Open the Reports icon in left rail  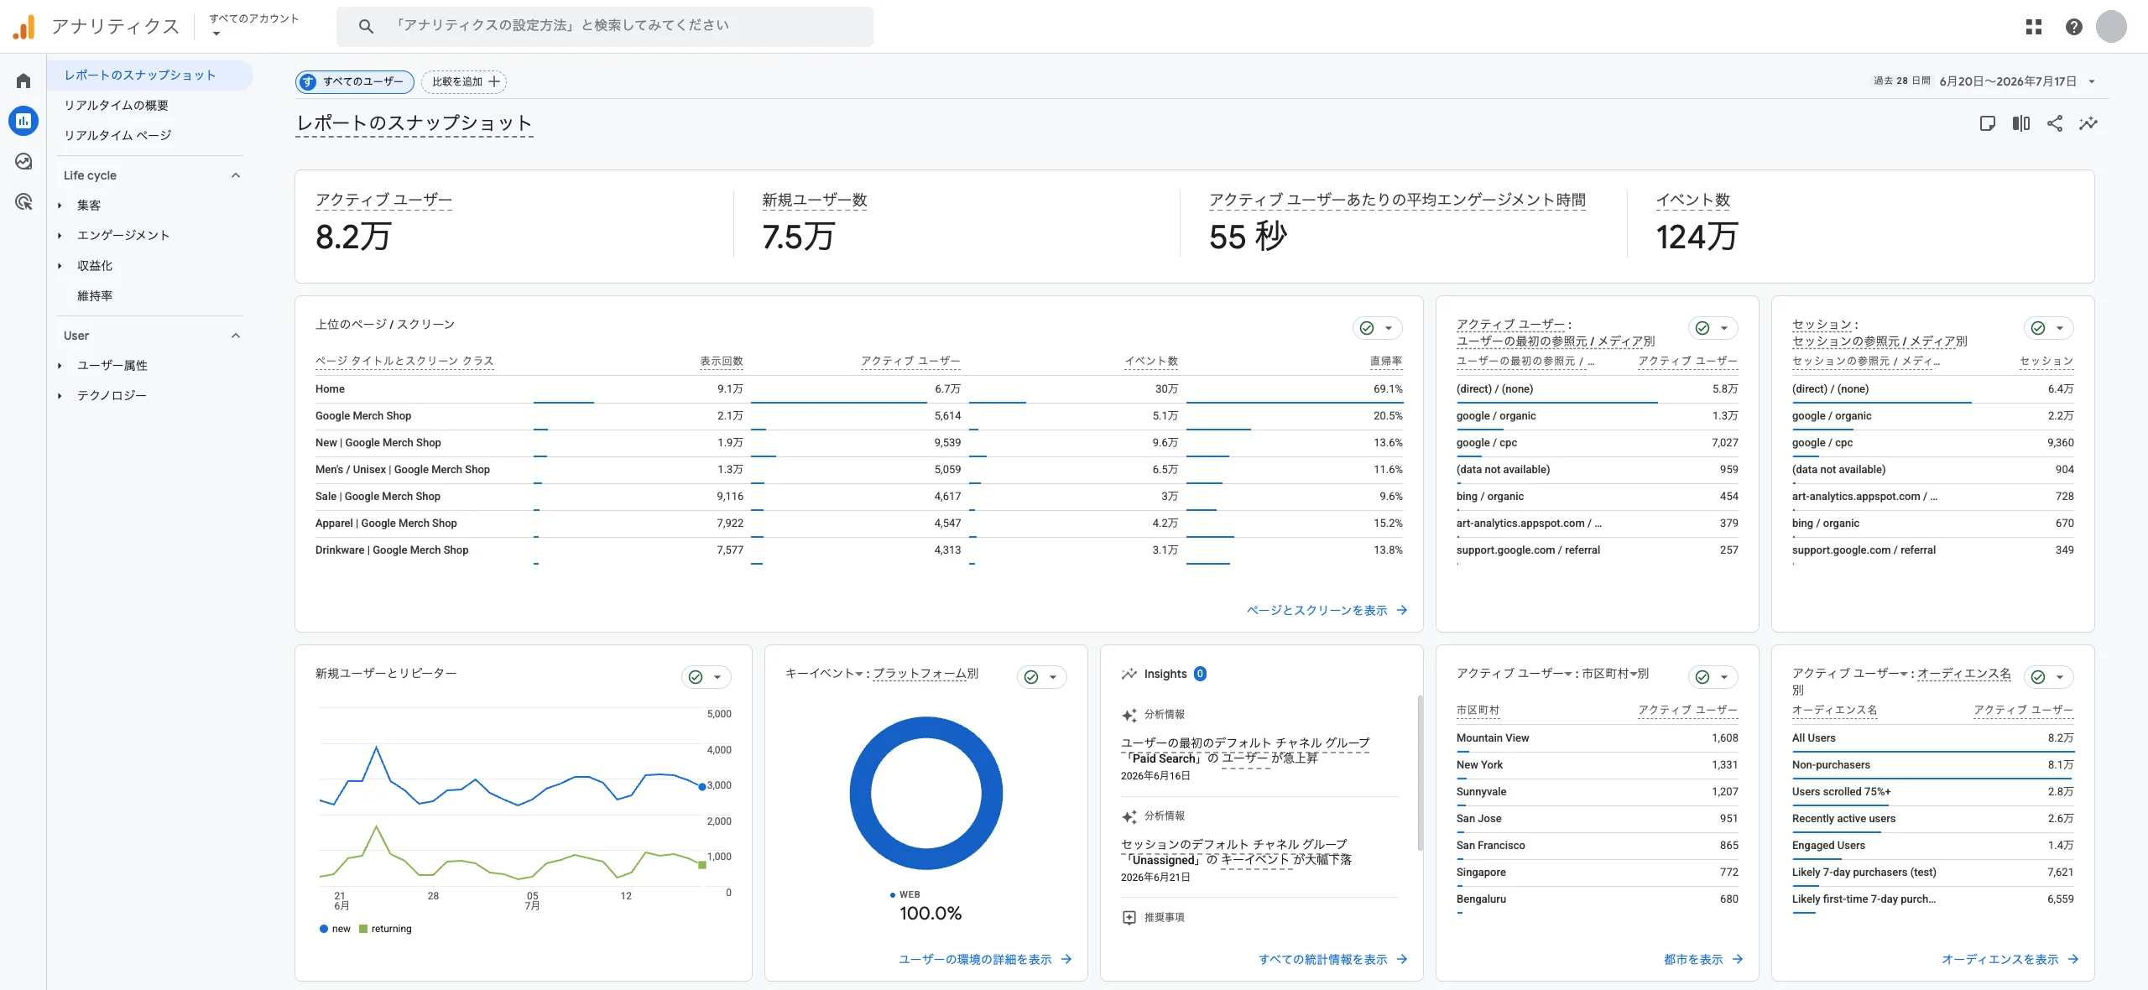[x=23, y=121]
